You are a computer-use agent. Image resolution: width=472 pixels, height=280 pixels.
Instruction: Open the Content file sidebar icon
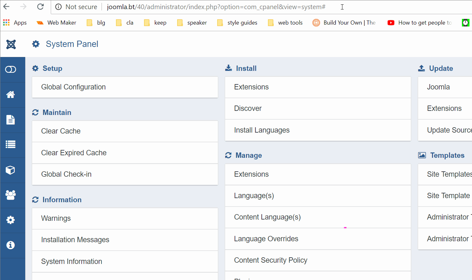click(x=11, y=120)
